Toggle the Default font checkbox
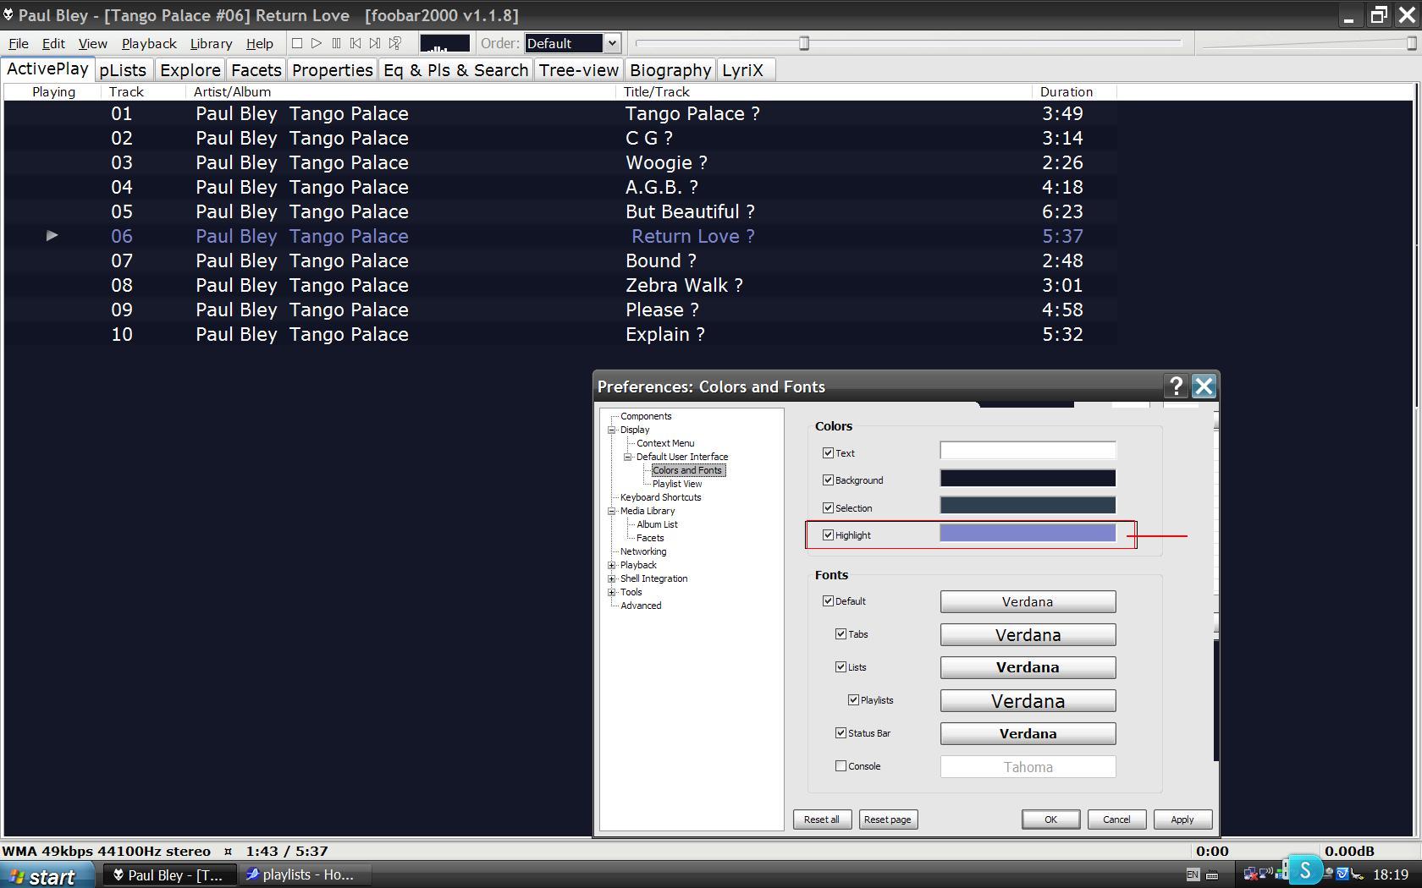The width and height of the screenshot is (1422, 888). click(x=829, y=600)
